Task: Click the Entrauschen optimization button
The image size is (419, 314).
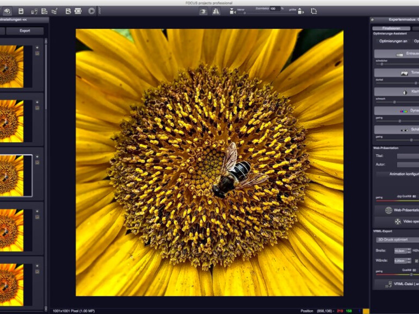Action: click(397, 54)
